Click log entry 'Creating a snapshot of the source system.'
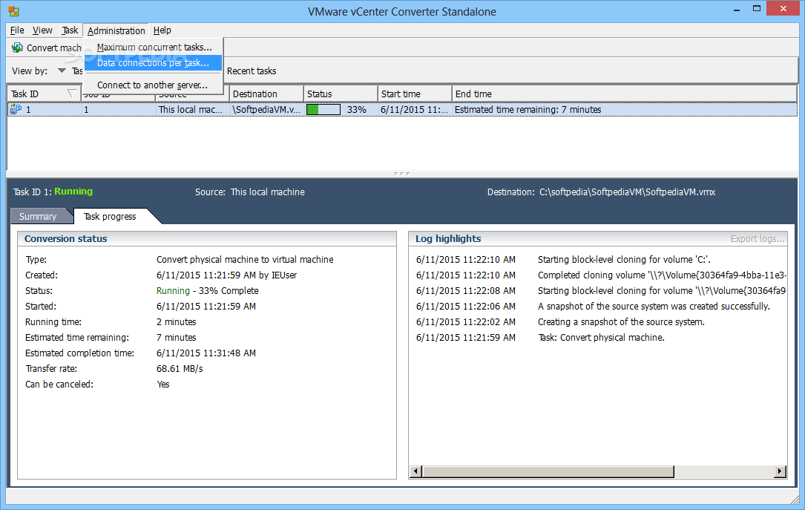Screen dimensions: 805x510 coord(621,322)
